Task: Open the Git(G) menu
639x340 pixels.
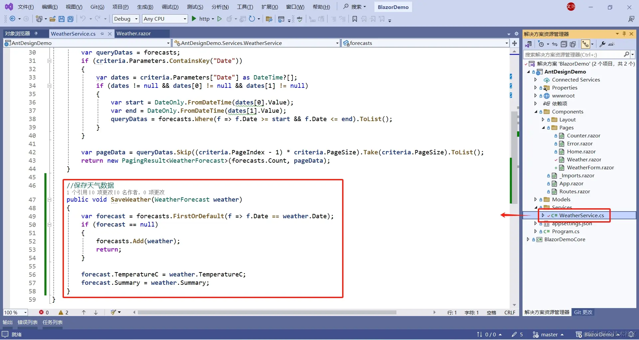Action: point(98,7)
